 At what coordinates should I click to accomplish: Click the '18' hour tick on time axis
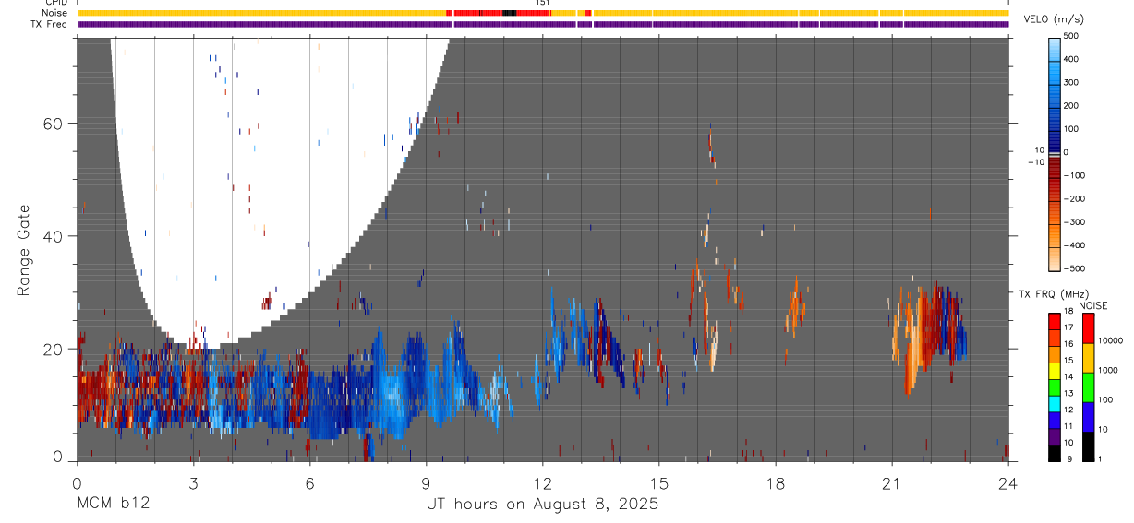[x=776, y=482]
